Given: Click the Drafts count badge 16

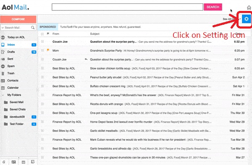Looking at the screenshot, I should click(34, 52).
